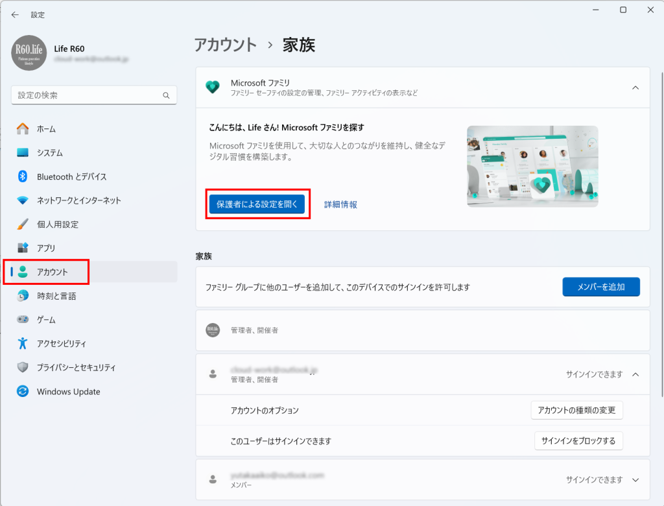Click the 個人用設定 paintbrush icon
The width and height of the screenshot is (664, 506).
point(23,224)
